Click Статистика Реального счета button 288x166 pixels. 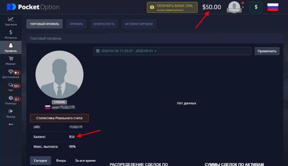(59, 118)
